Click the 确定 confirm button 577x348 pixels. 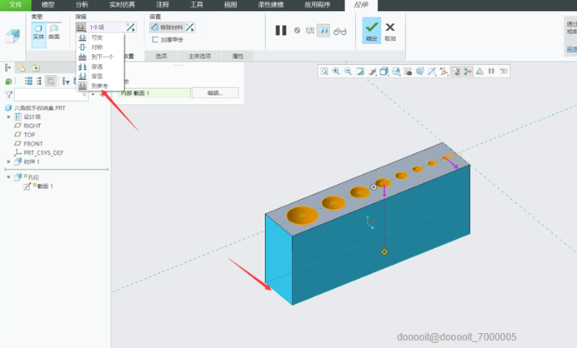pyautogui.click(x=370, y=32)
